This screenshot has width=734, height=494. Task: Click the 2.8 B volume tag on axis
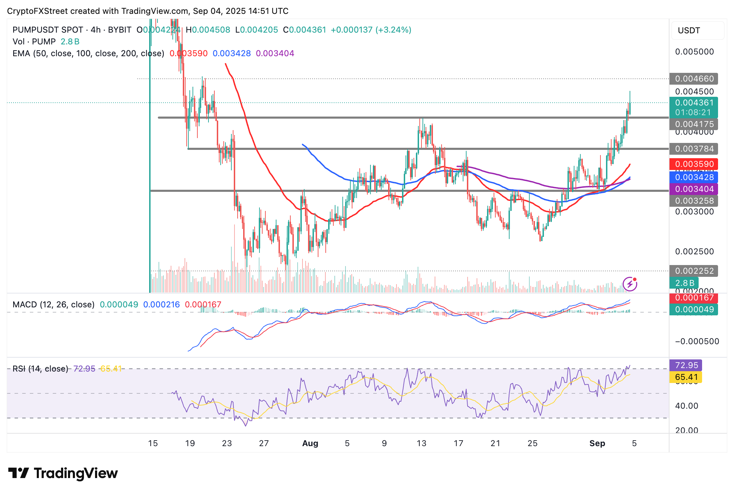(x=684, y=283)
